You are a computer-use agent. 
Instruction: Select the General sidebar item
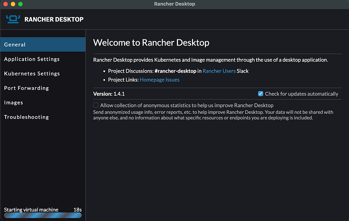15,45
